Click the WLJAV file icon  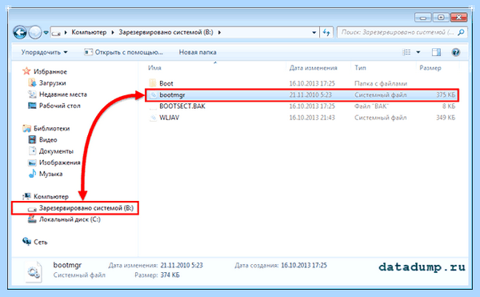(153, 118)
